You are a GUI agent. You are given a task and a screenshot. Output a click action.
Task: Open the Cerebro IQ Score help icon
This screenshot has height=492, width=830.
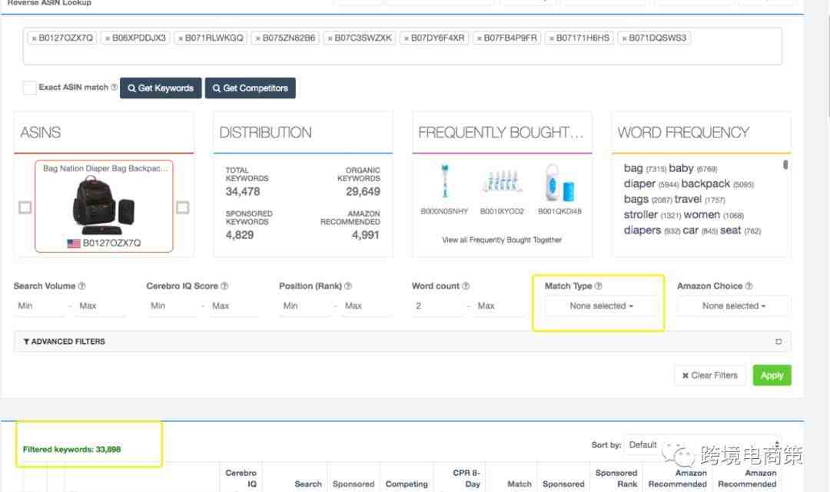224,286
